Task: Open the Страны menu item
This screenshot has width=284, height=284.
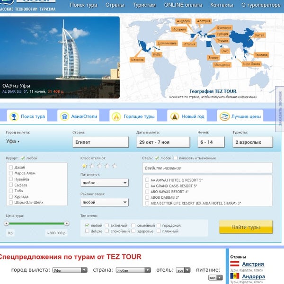Action: coord(115,5)
